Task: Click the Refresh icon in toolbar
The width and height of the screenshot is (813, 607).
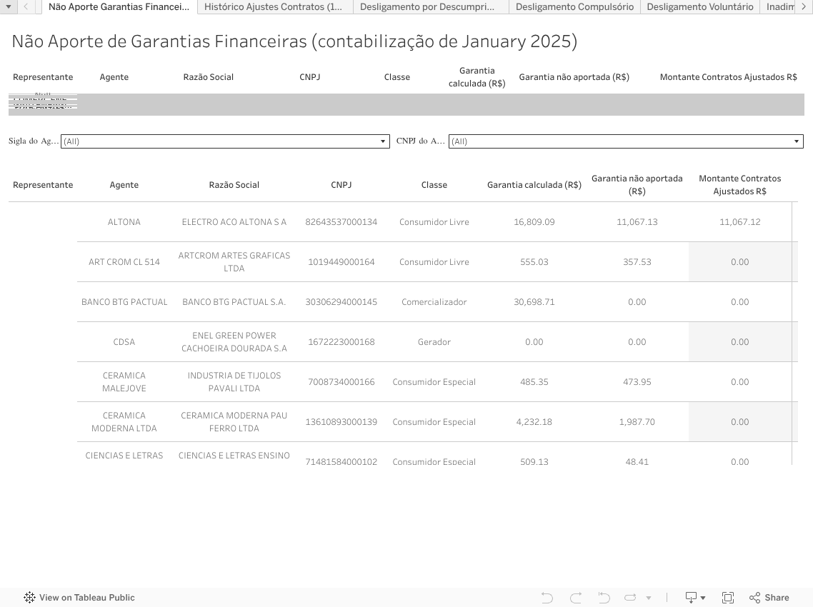Action: click(631, 598)
